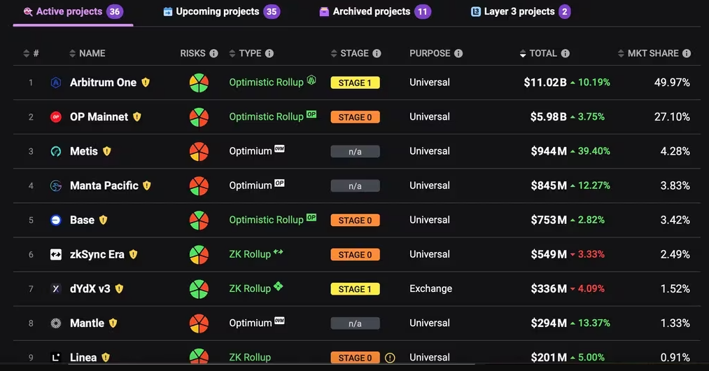Click the PURPOSE column info icon
The height and width of the screenshot is (371, 709).
coord(458,53)
